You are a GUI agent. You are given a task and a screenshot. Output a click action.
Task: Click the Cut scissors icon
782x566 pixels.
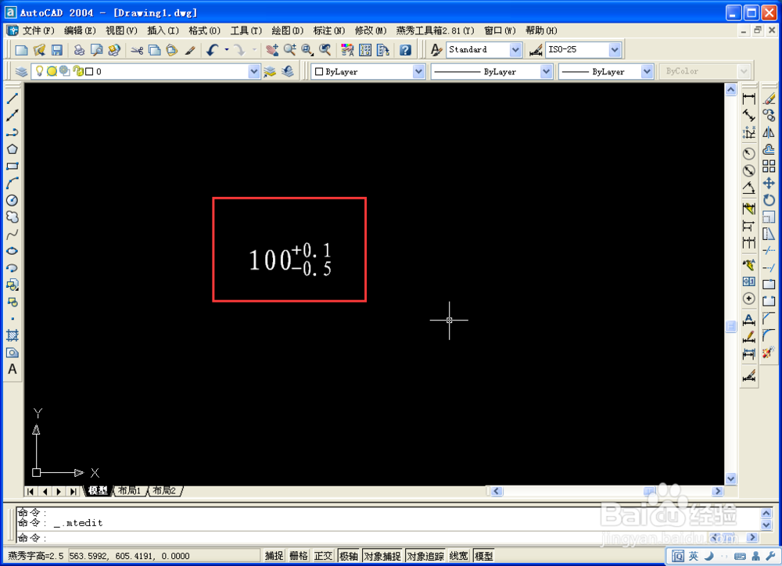tap(137, 50)
